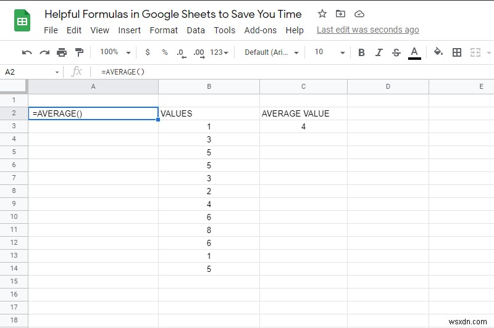The image size is (494, 328).
Task: Expand the Default (Arial) font dropdown
Action: tap(272, 52)
